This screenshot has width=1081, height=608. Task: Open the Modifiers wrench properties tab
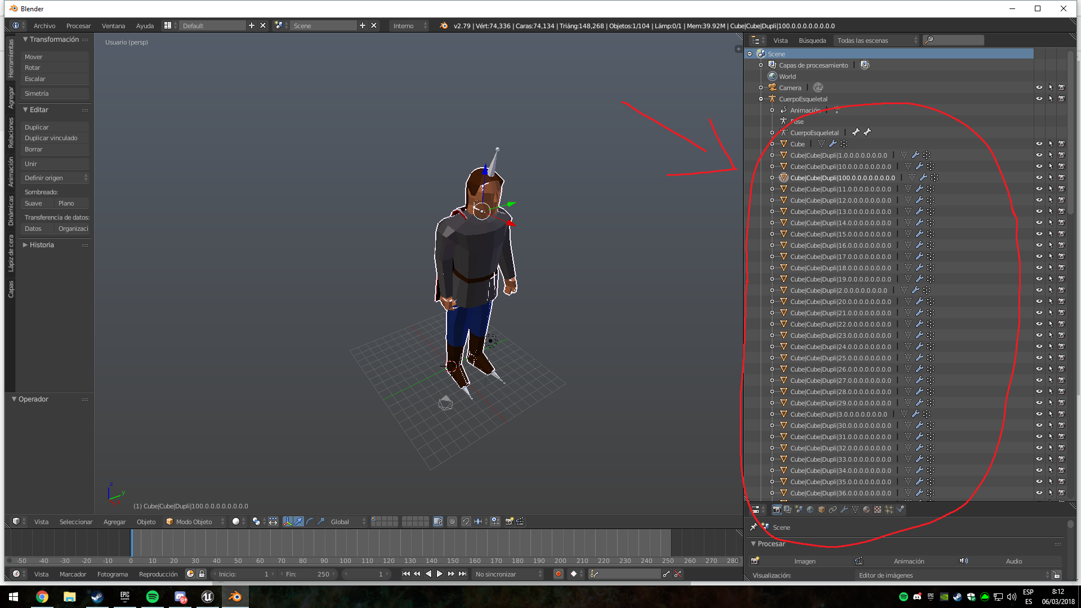[844, 509]
